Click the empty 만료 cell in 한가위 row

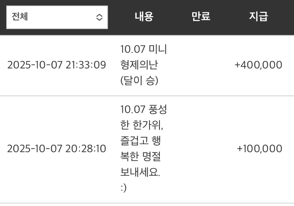(x=201, y=149)
